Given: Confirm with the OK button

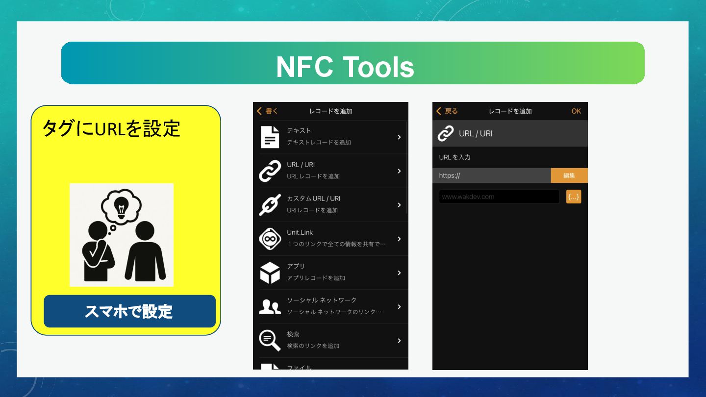Looking at the screenshot, I should [x=576, y=111].
